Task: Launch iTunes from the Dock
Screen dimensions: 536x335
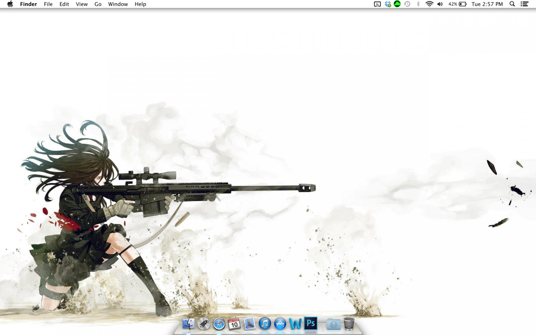Action: 265,324
